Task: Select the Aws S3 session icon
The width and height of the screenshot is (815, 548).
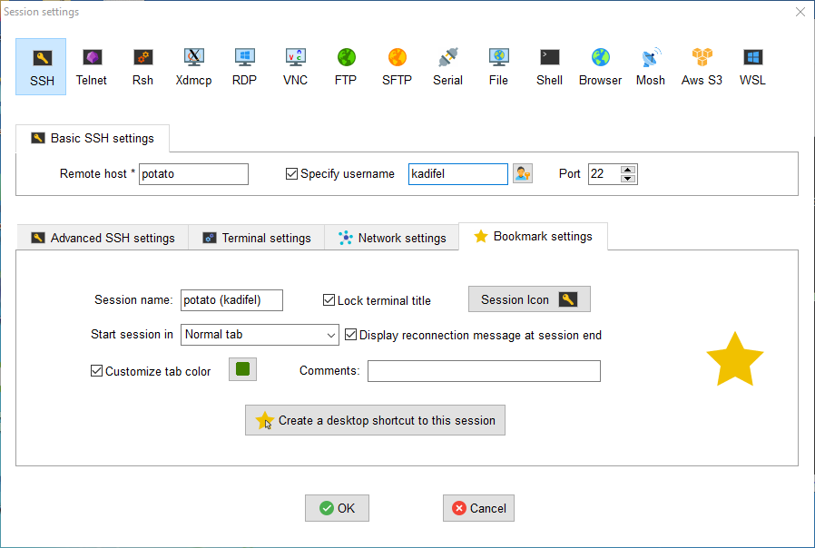Action: click(702, 67)
